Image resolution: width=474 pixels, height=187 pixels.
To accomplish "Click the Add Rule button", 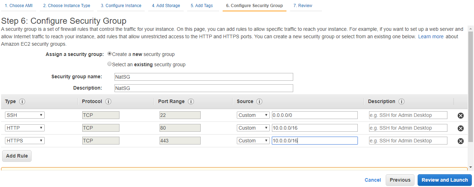I will click(17, 156).
